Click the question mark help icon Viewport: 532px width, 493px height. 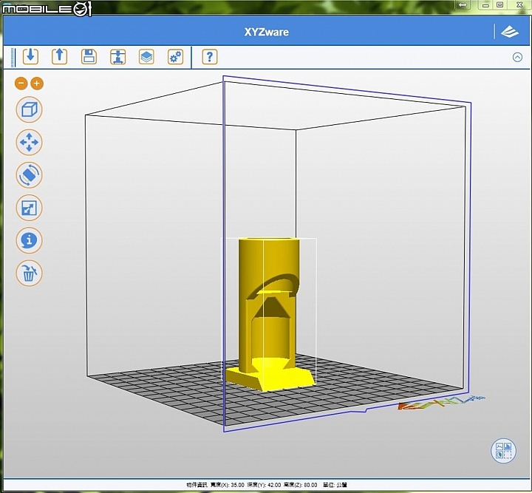[x=210, y=57]
